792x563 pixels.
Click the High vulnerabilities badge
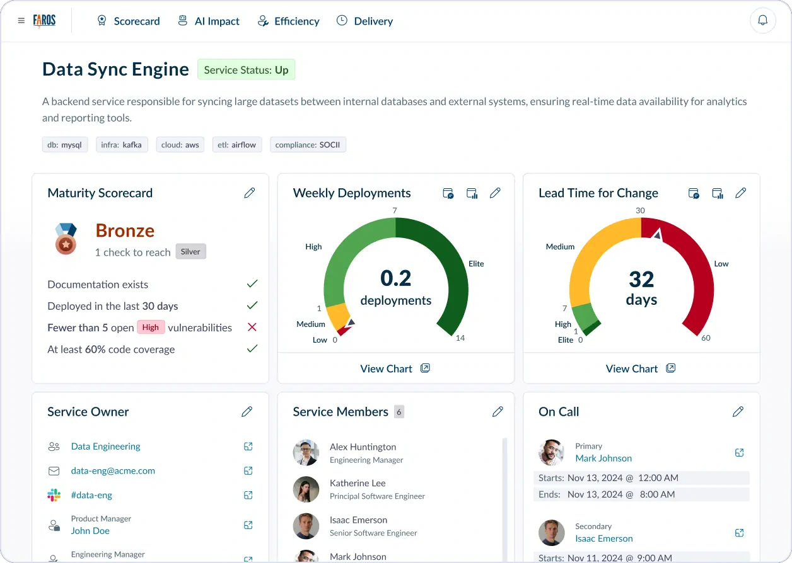151,327
